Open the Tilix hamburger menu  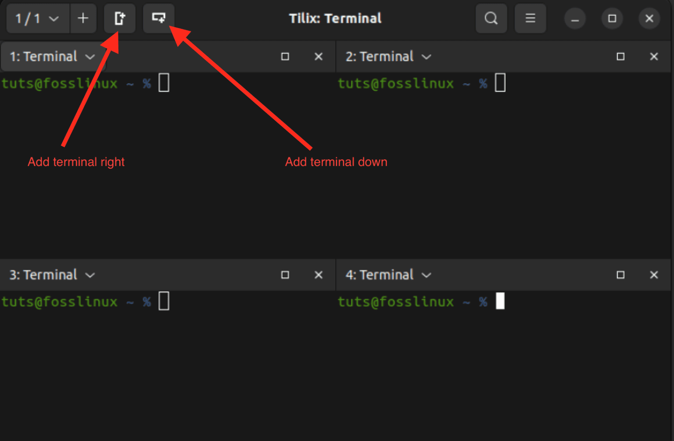tap(530, 18)
